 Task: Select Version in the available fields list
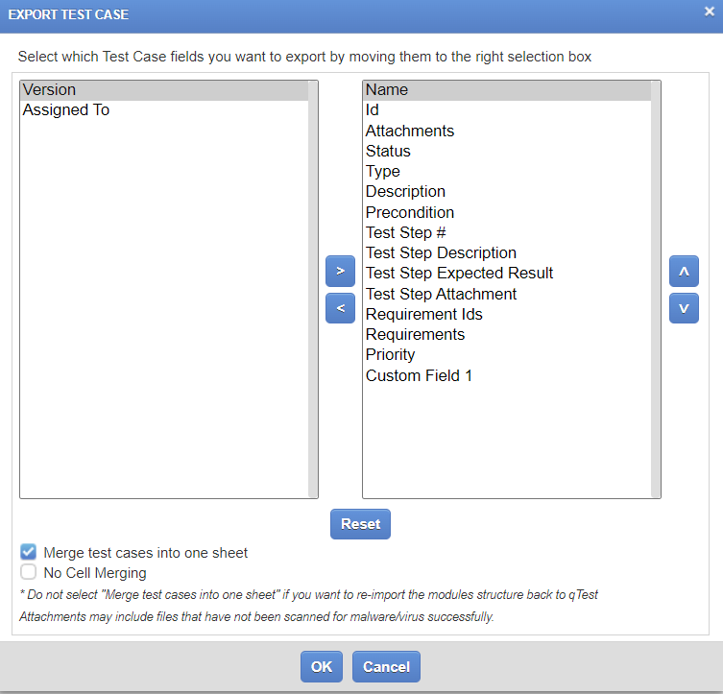click(49, 90)
